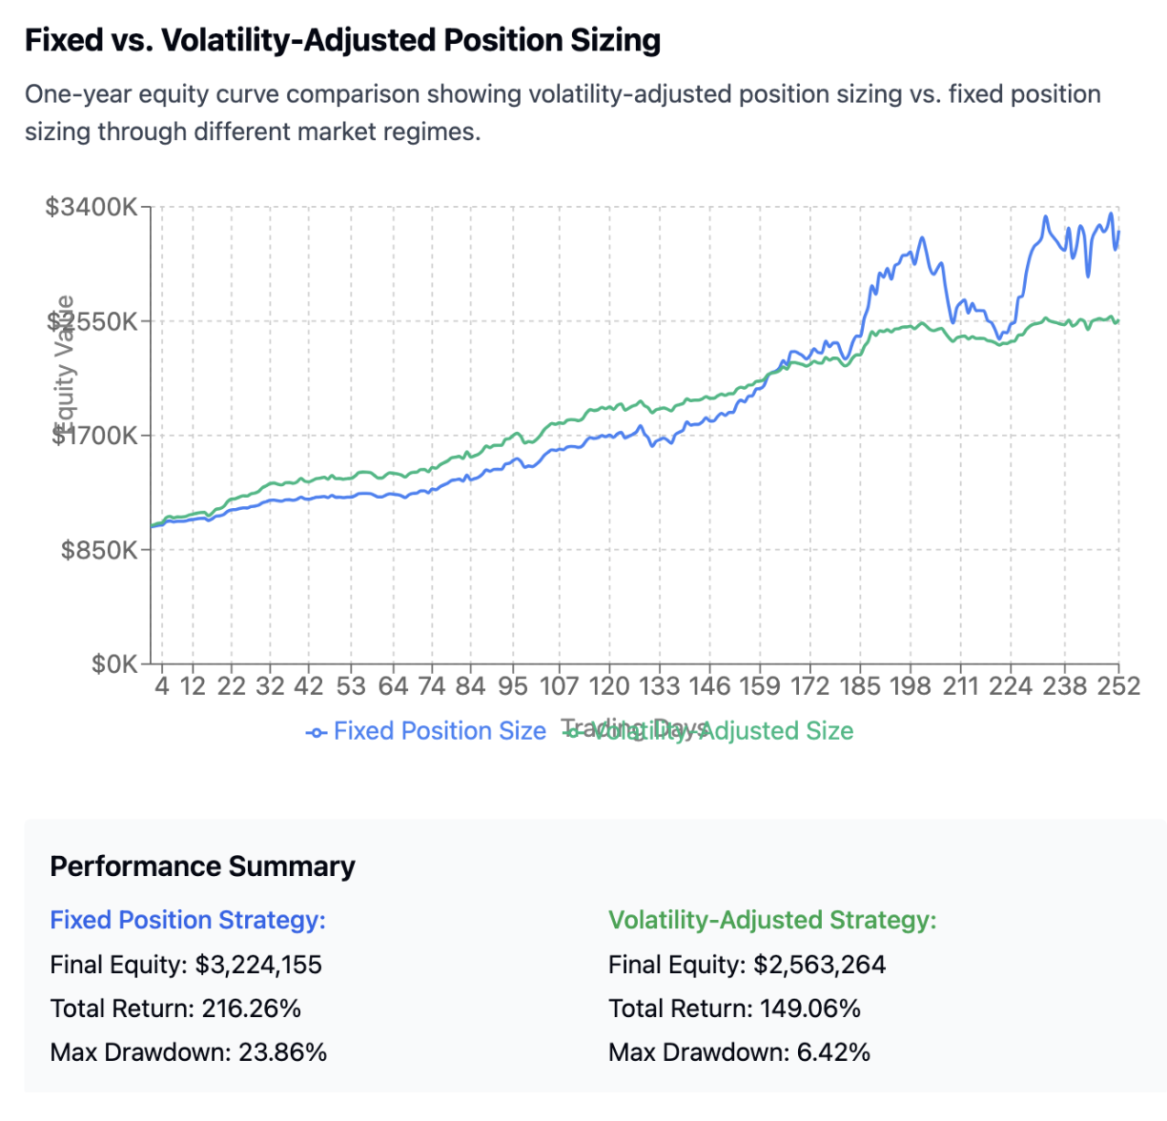Click the Trading Days axis label
Image resolution: width=1167 pixels, height=1121 pixels.
(633, 728)
